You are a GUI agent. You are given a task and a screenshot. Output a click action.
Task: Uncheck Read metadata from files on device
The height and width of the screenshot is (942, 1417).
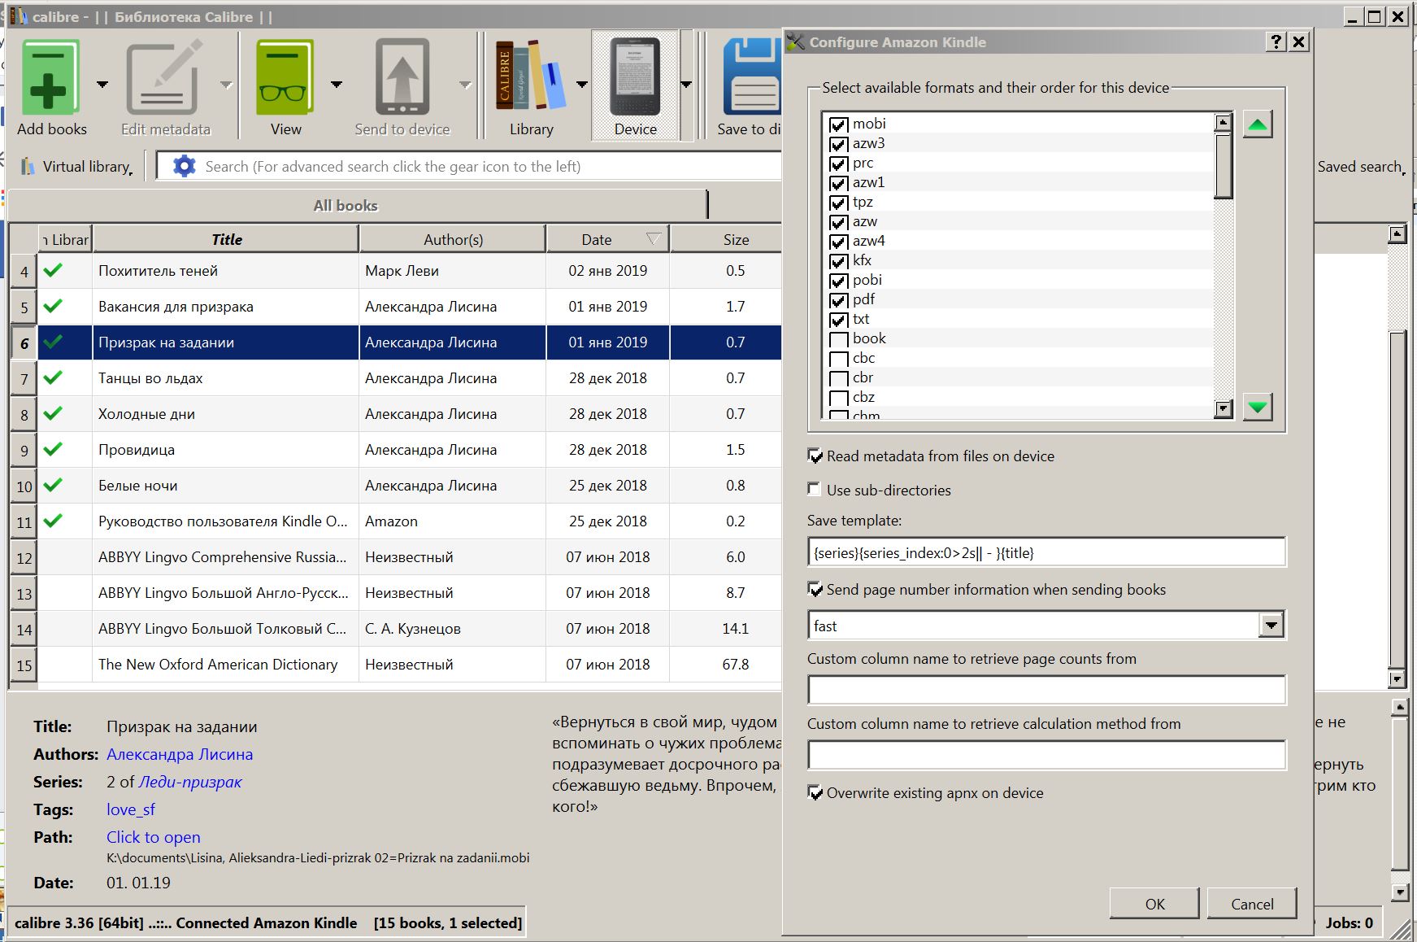[815, 456]
